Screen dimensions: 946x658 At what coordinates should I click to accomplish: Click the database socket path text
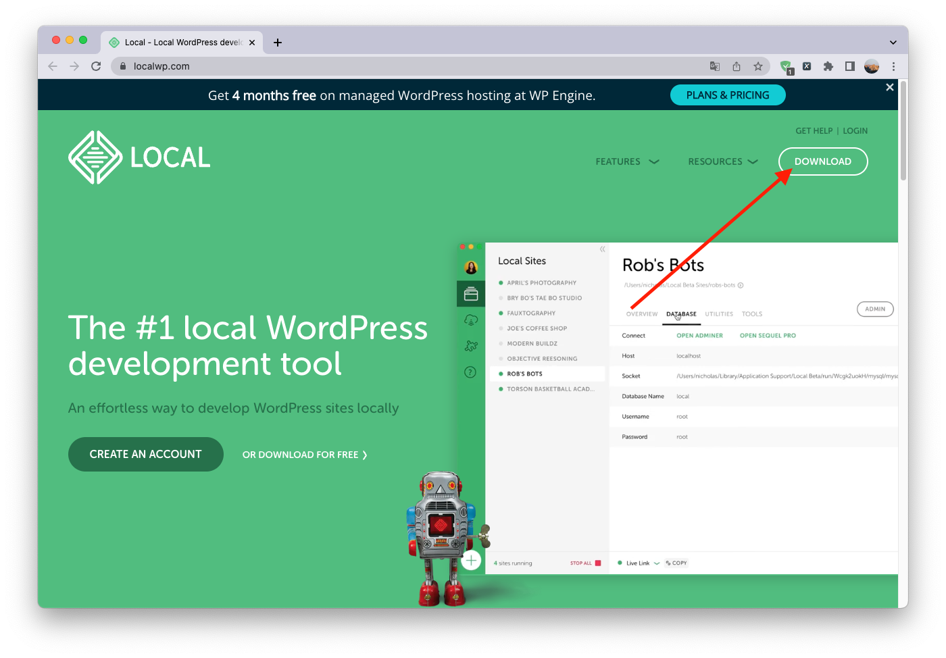787,376
